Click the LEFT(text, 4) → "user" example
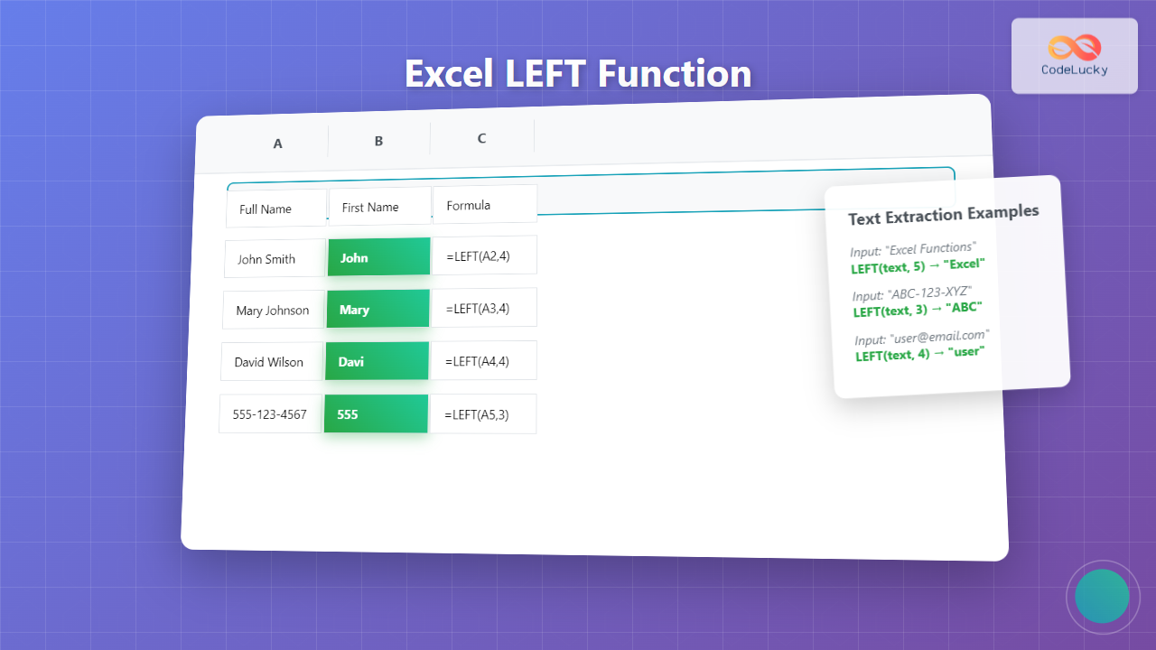The image size is (1156, 650). [x=919, y=353]
